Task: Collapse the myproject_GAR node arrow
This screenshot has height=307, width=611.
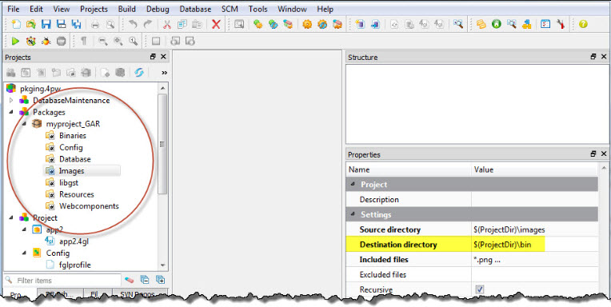Action: coord(24,124)
